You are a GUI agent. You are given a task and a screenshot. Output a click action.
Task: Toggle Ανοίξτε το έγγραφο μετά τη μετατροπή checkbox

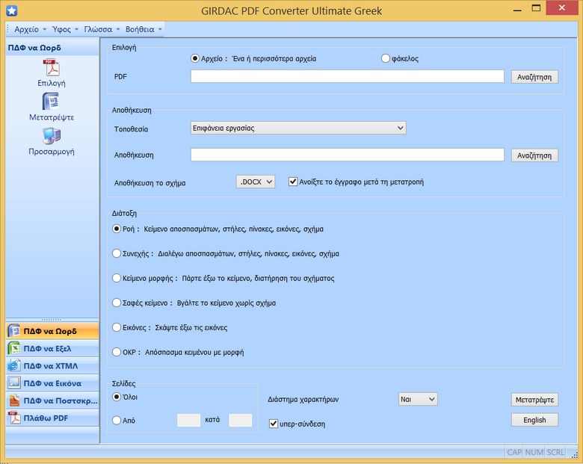pyautogui.click(x=293, y=182)
